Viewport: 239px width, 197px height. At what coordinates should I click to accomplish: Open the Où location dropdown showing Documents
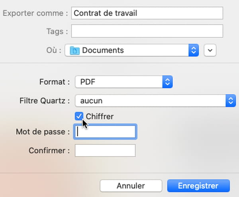point(132,50)
